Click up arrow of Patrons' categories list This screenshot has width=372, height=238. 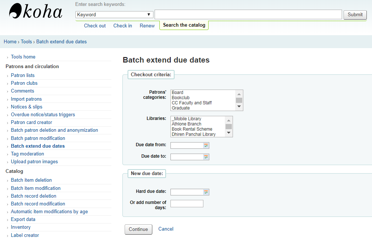(x=239, y=94)
